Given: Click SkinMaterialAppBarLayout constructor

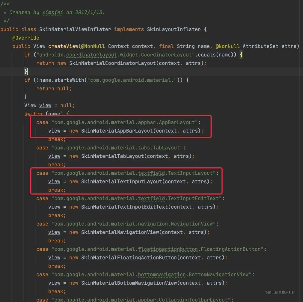Looking at the screenshot, I should (117, 131).
